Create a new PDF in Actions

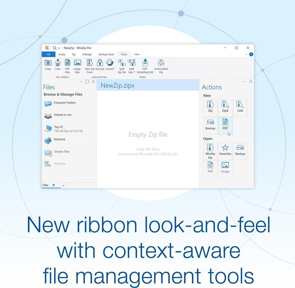click(225, 125)
